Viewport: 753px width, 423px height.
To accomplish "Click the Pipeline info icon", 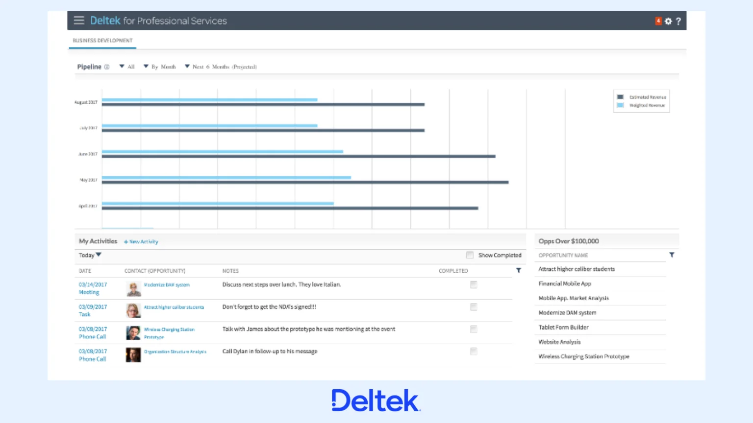I will point(106,67).
